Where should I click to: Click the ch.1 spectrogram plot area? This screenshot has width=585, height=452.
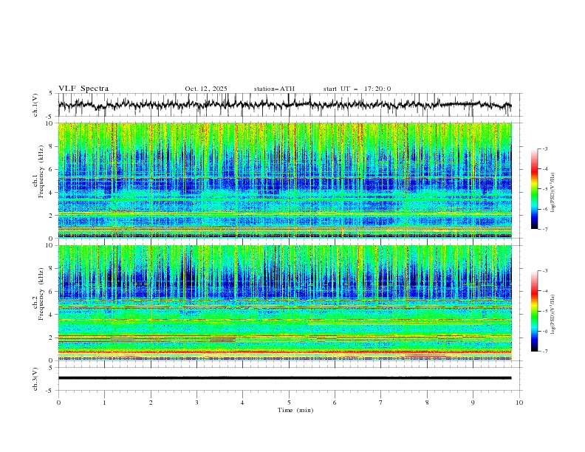coord(284,180)
